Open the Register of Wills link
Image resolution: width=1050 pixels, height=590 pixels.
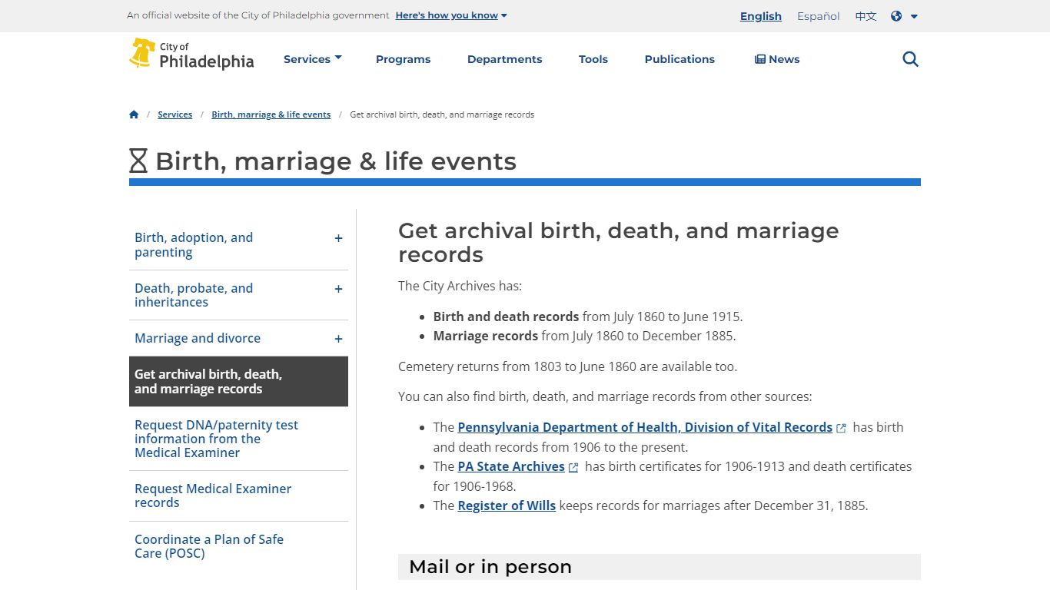(507, 505)
